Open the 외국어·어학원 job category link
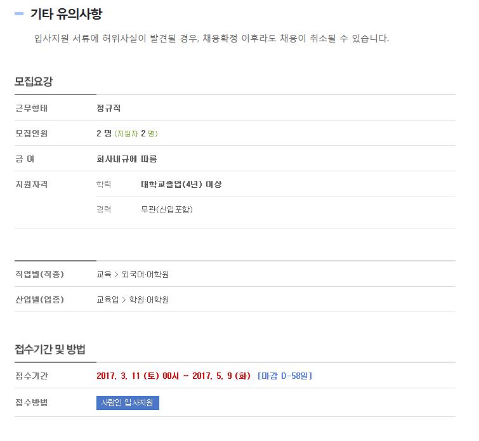The height and width of the screenshot is (441, 479). coord(145,274)
